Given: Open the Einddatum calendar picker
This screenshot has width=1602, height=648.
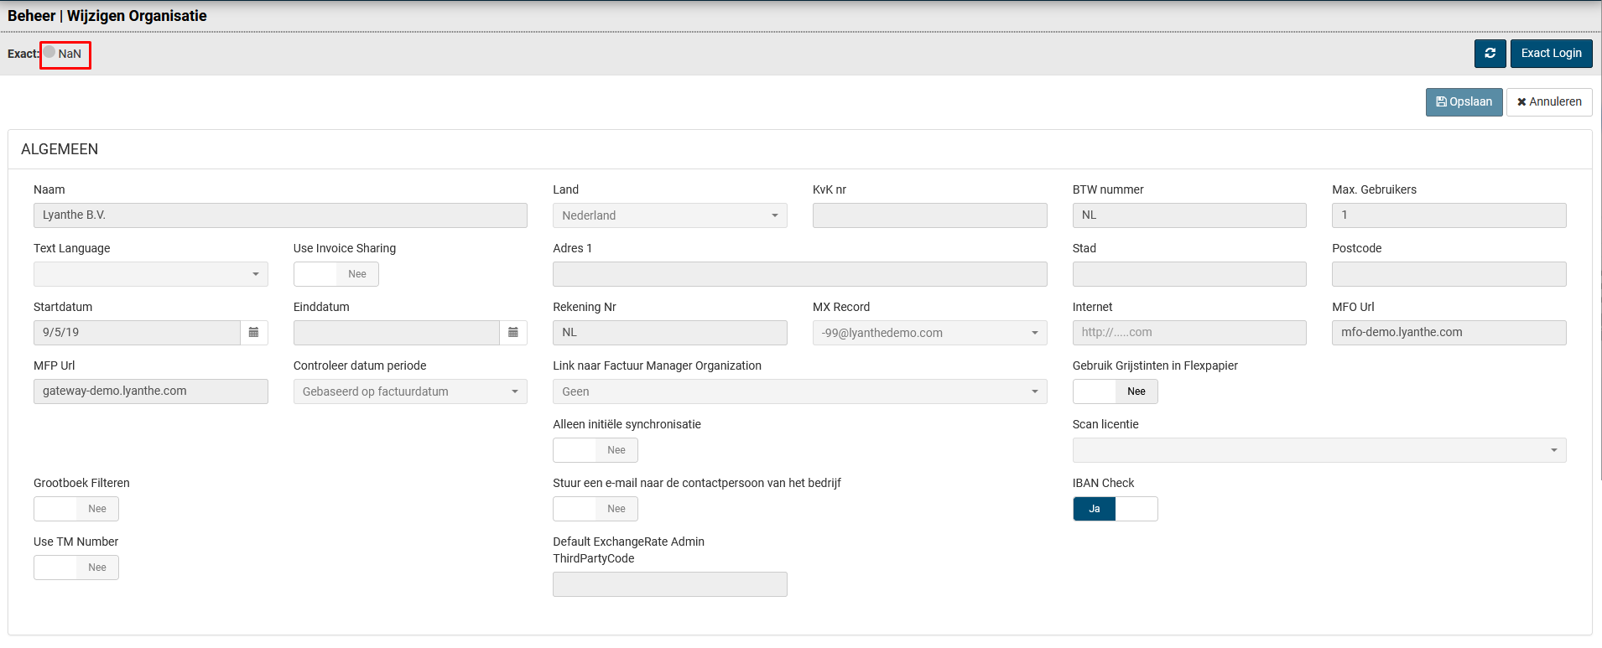Looking at the screenshot, I should [513, 333].
